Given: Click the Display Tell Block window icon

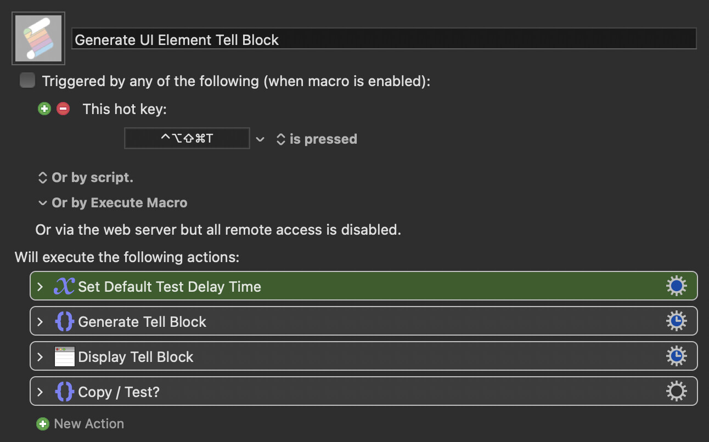Looking at the screenshot, I should [64, 356].
